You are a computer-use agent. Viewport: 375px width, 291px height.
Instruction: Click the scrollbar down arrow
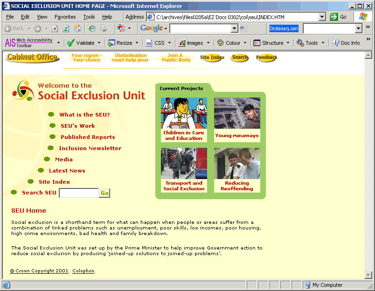(x=368, y=275)
